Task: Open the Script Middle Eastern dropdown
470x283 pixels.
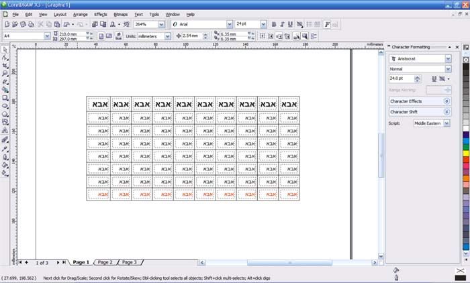Action: 446,123
